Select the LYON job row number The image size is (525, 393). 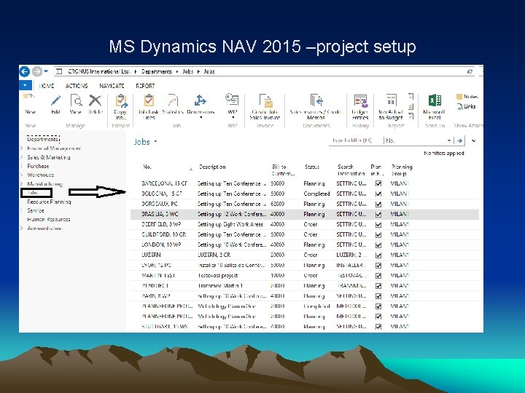[156, 266]
